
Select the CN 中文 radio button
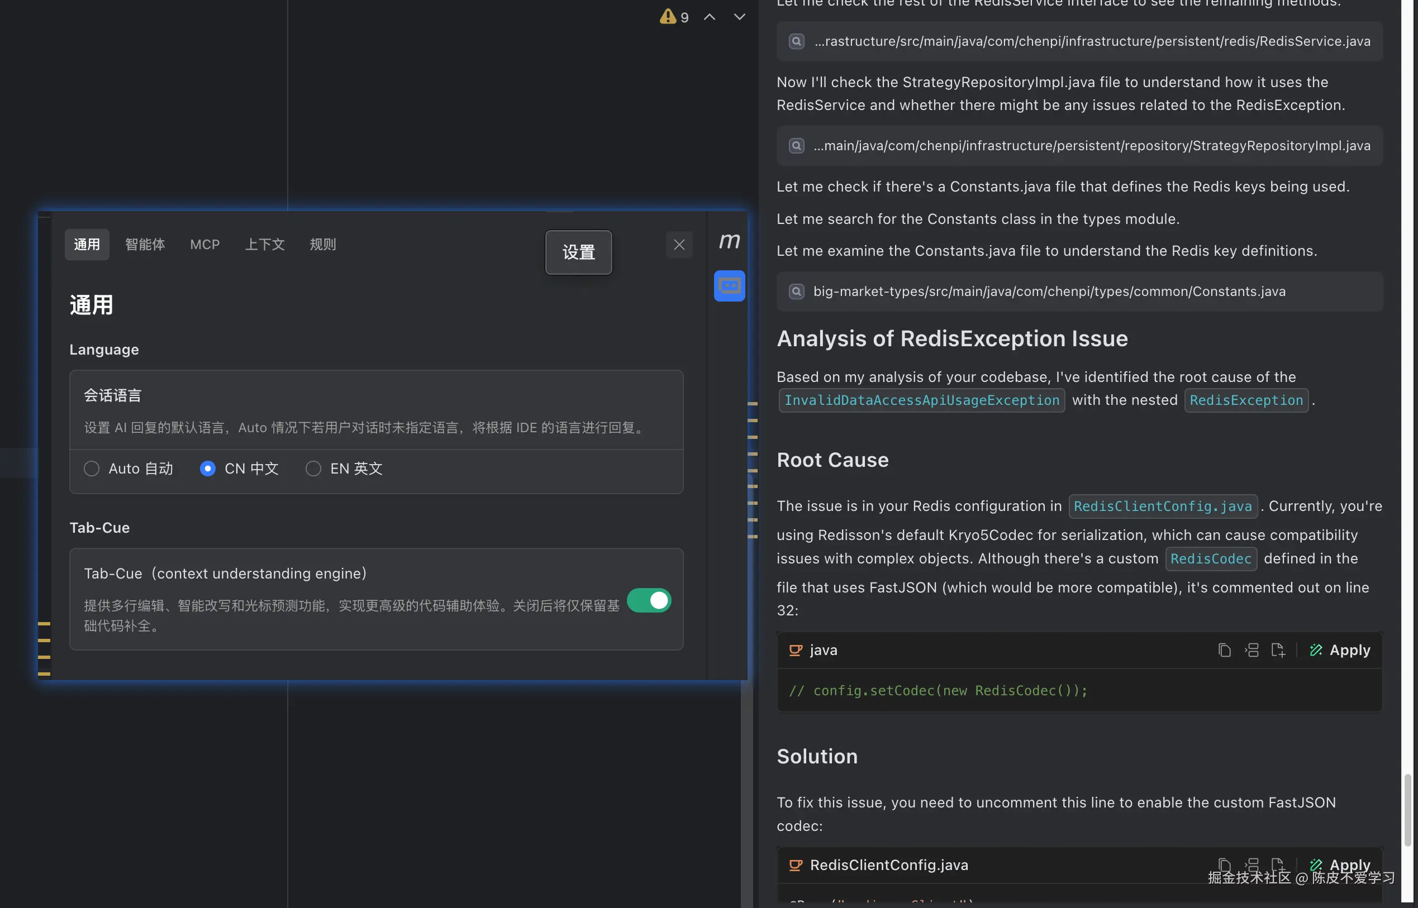208,468
